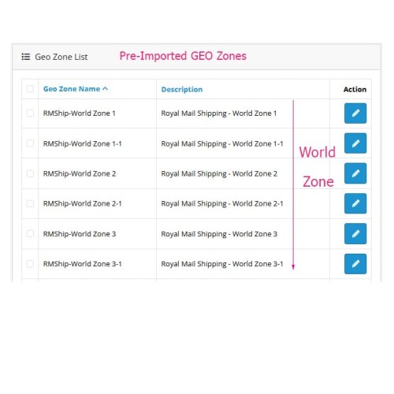Click the Action column header
Image resolution: width=394 pixels, height=394 pixels.
click(x=355, y=89)
